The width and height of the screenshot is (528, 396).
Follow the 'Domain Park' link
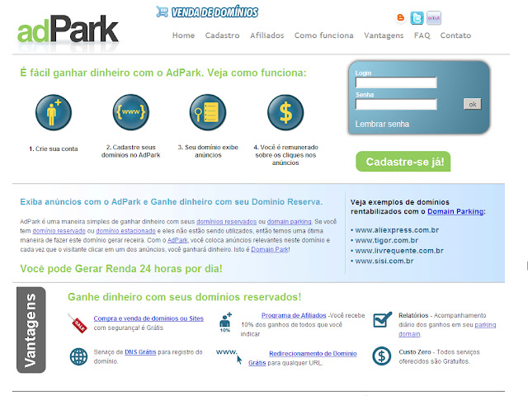point(270,249)
